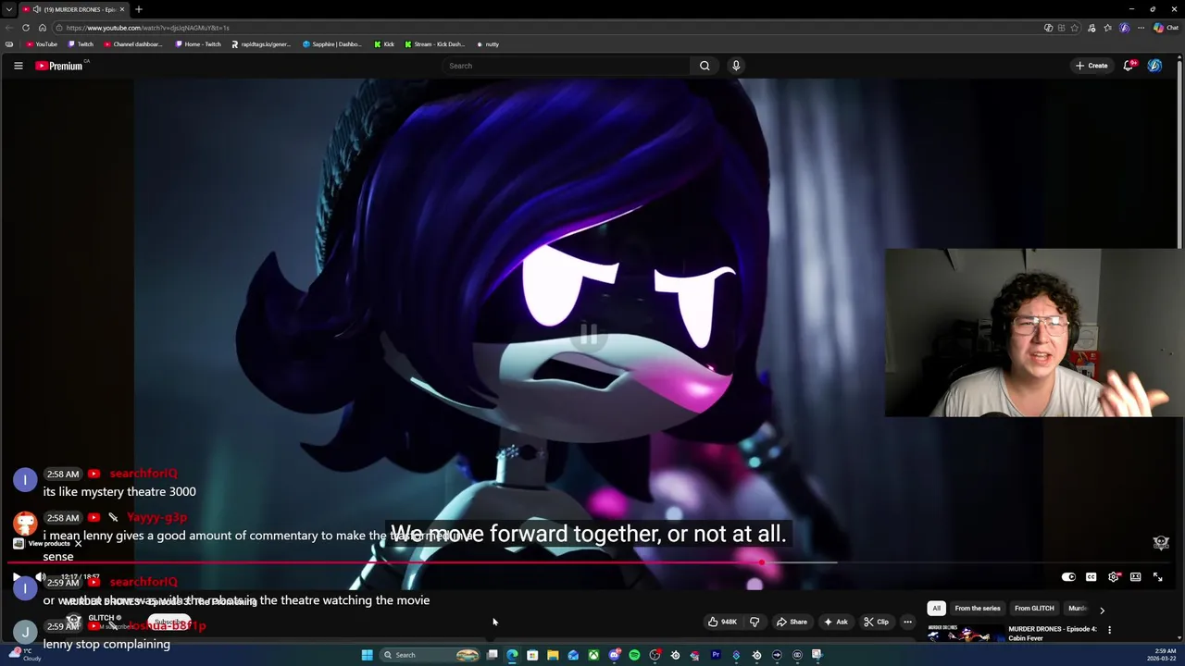Image resolution: width=1185 pixels, height=666 pixels.
Task: Go to YouTube Premium home logo
Action: tap(59, 66)
